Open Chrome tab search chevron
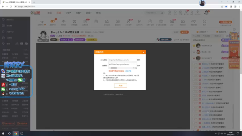This screenshot has width=242, height=136. tap(222, 2)
